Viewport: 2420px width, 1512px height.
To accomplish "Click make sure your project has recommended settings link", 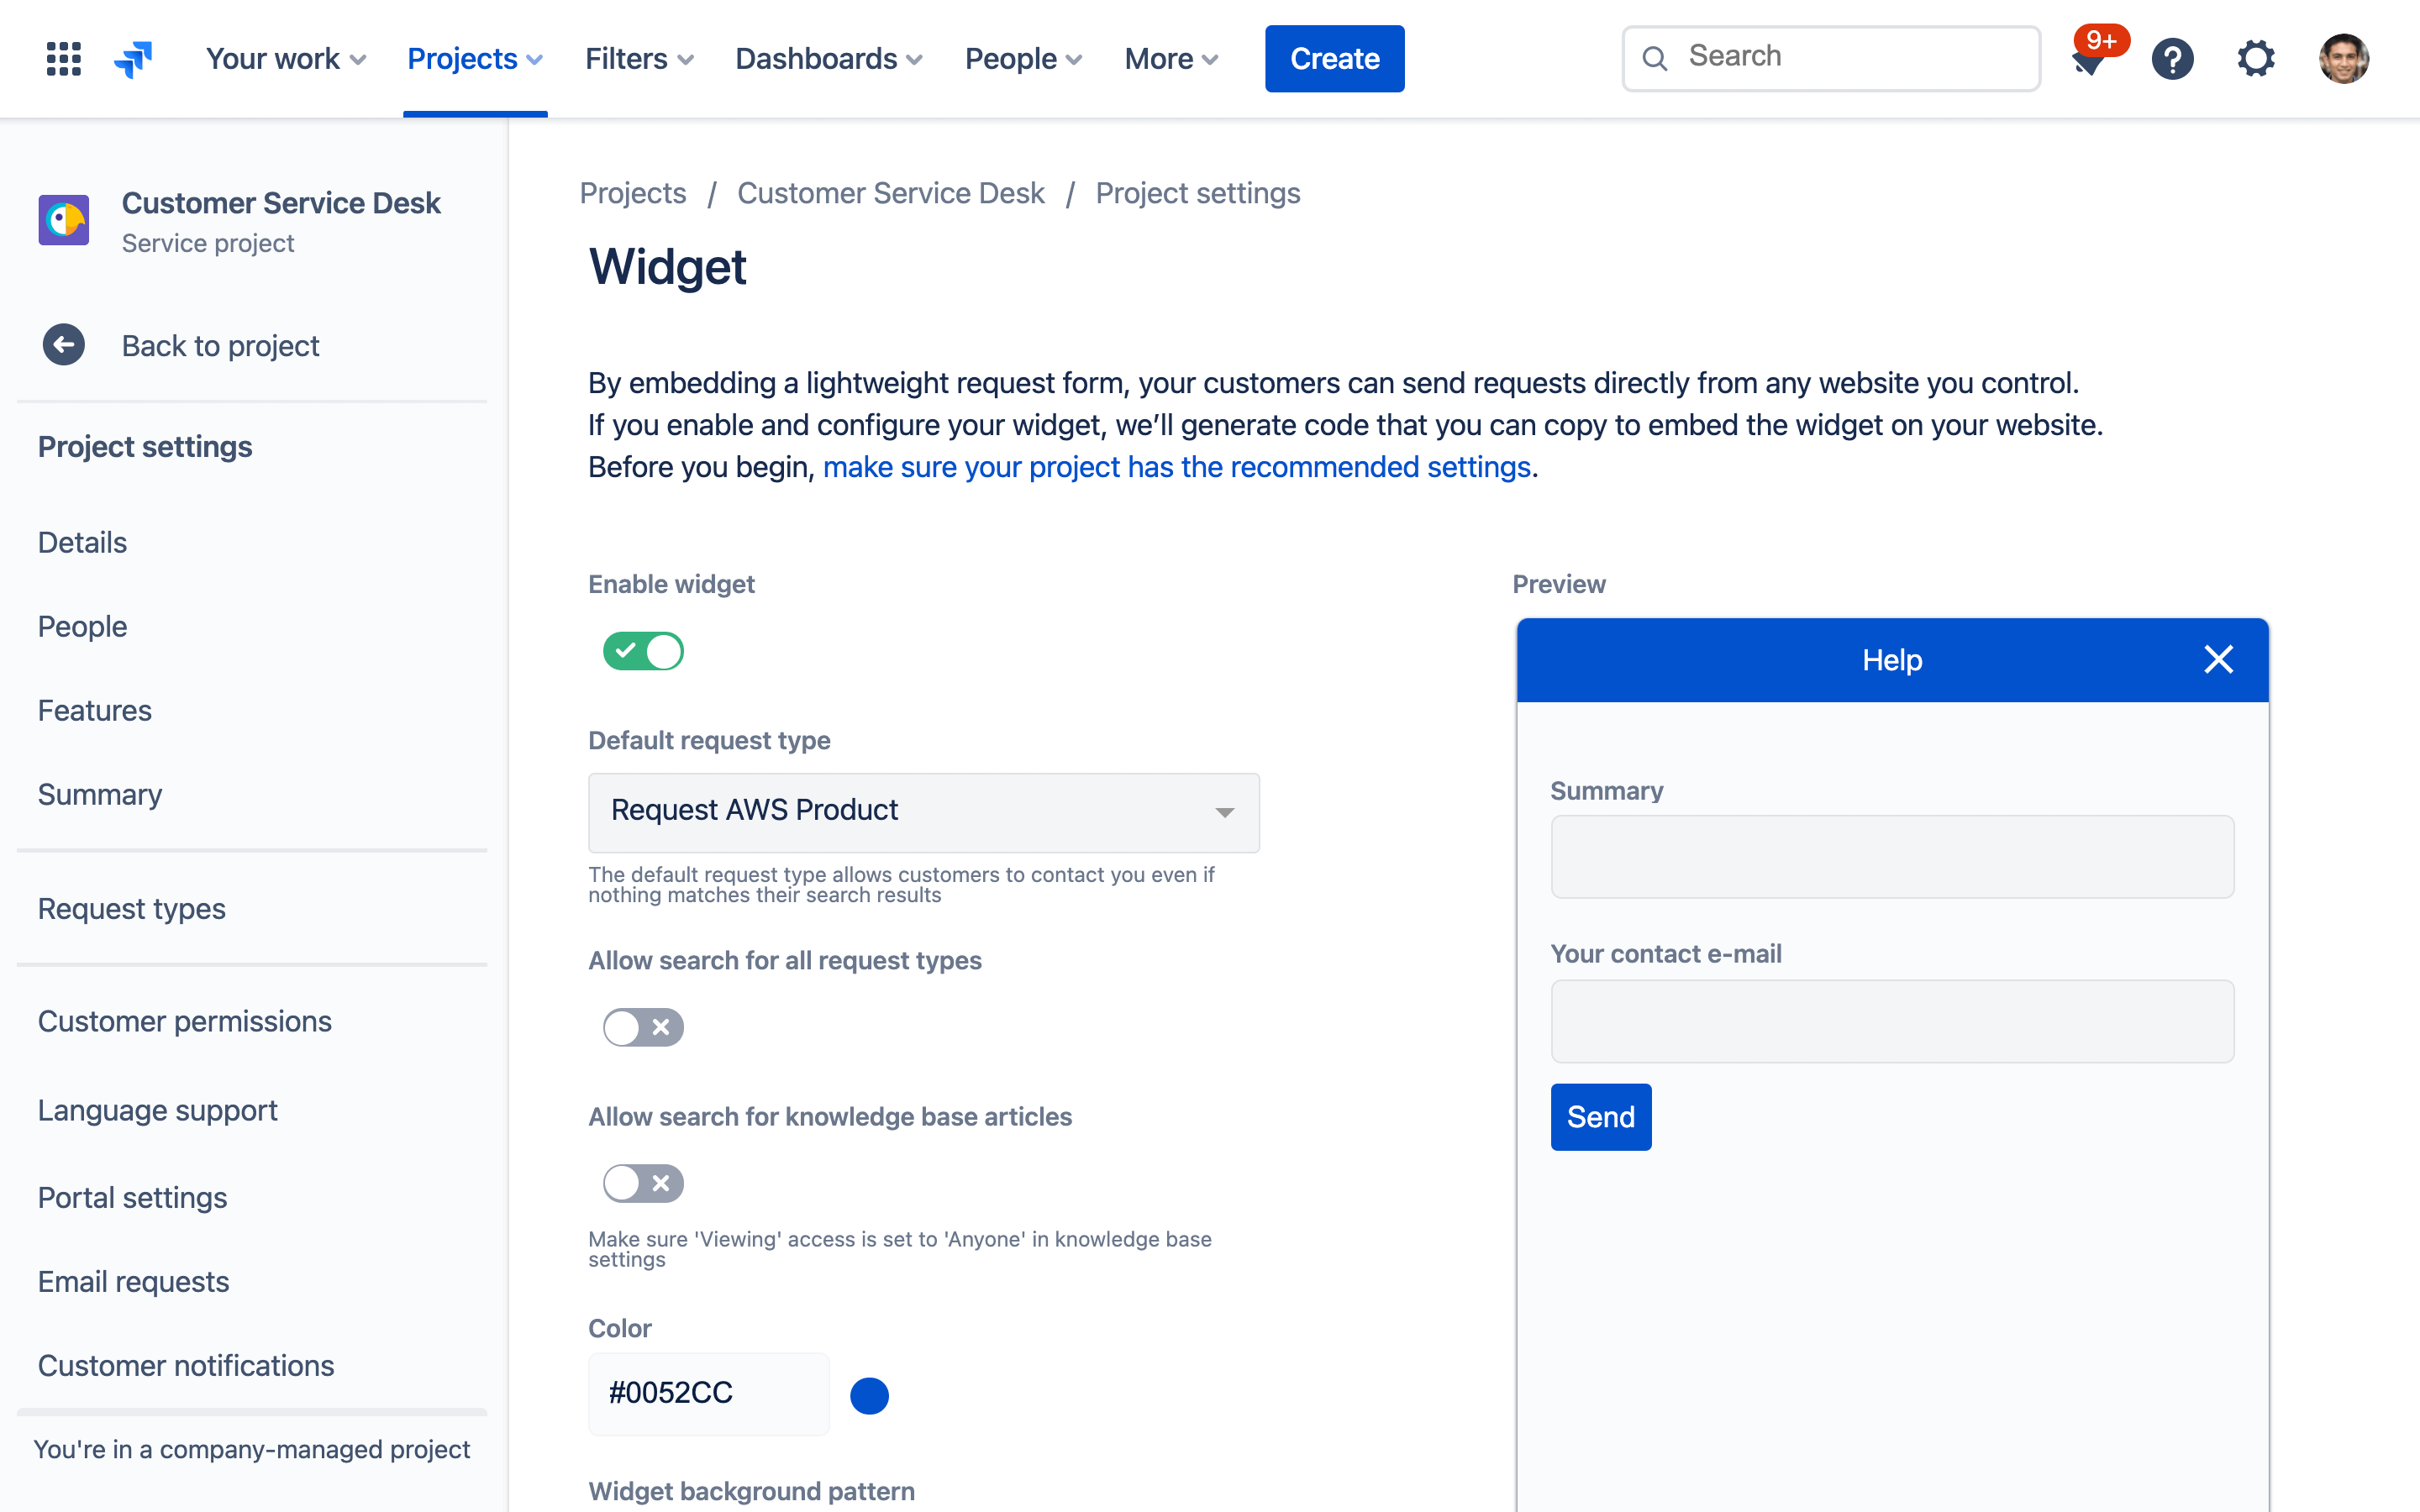I will click(1172, 467).
